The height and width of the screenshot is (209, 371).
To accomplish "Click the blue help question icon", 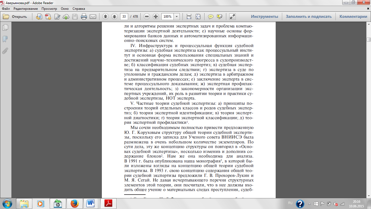I will (300, 203).
